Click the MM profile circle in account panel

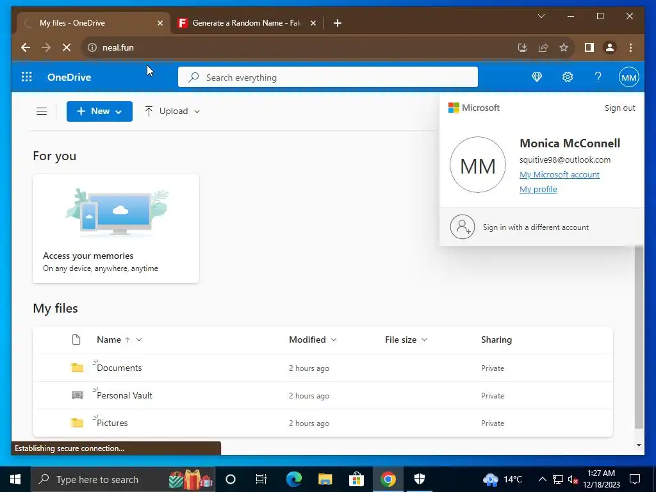[478, 165]
